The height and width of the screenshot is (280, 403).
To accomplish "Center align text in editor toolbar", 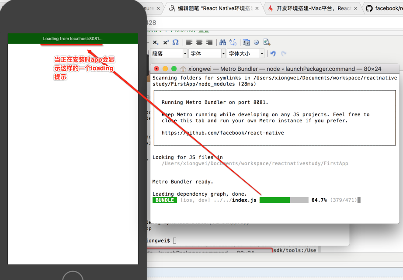I will 199,42.
